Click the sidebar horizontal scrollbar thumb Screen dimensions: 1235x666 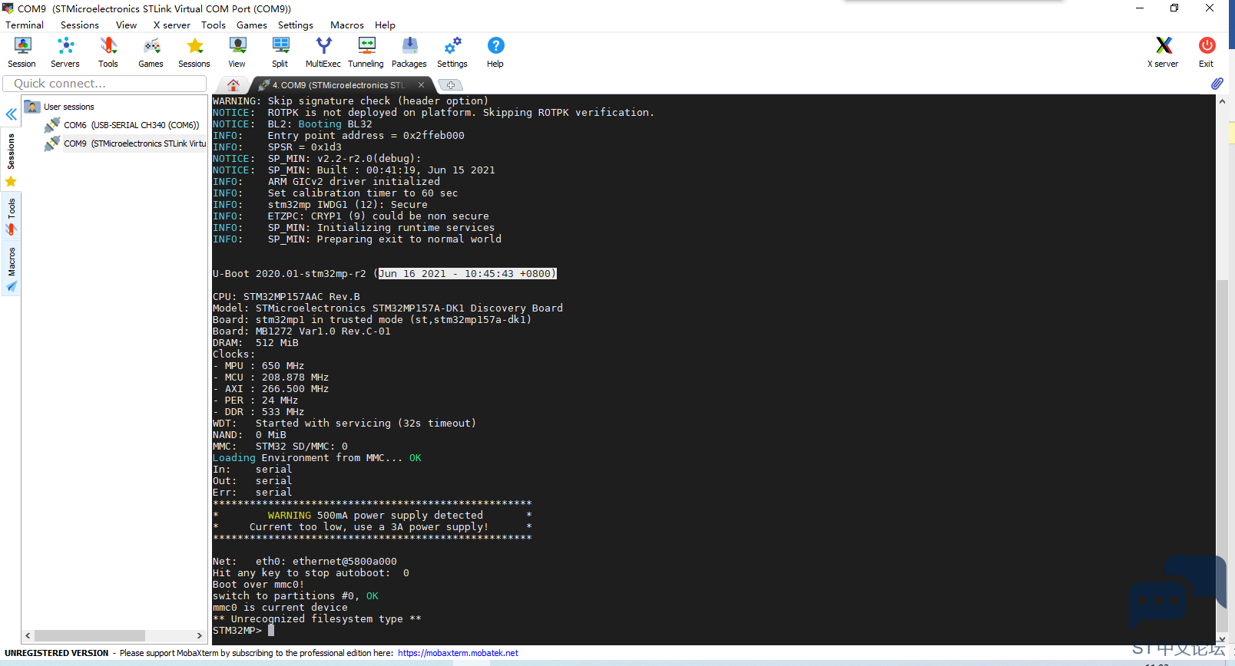click(90, 635)
